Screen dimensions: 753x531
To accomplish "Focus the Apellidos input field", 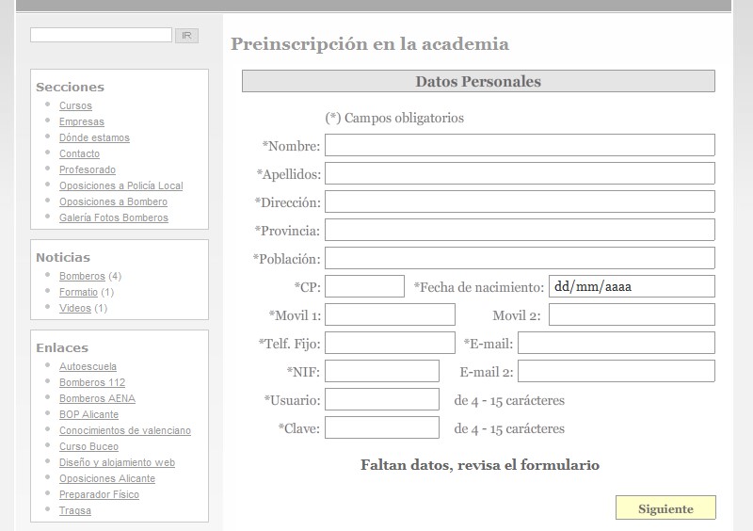I will [520, 173].
